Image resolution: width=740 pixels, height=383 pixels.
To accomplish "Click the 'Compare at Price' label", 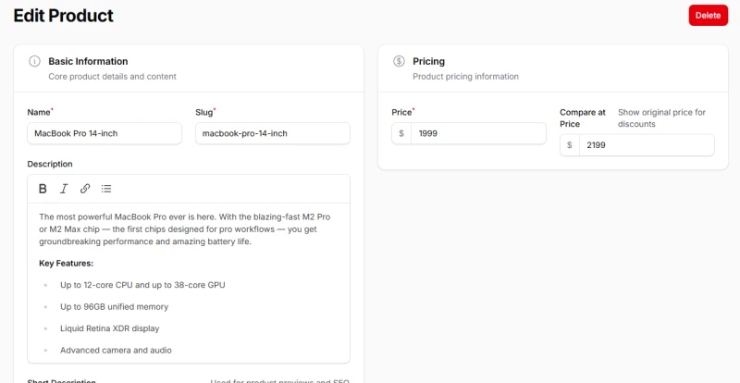I will point(583,118).
